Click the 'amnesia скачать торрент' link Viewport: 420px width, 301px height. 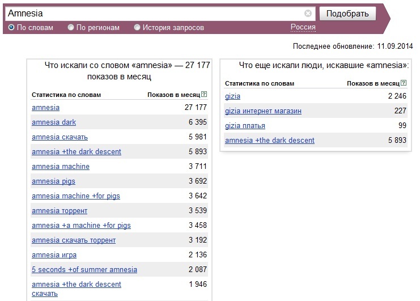74,240
